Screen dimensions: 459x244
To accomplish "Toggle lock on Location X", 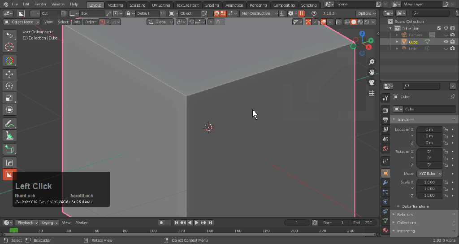I will coord(446,130).
